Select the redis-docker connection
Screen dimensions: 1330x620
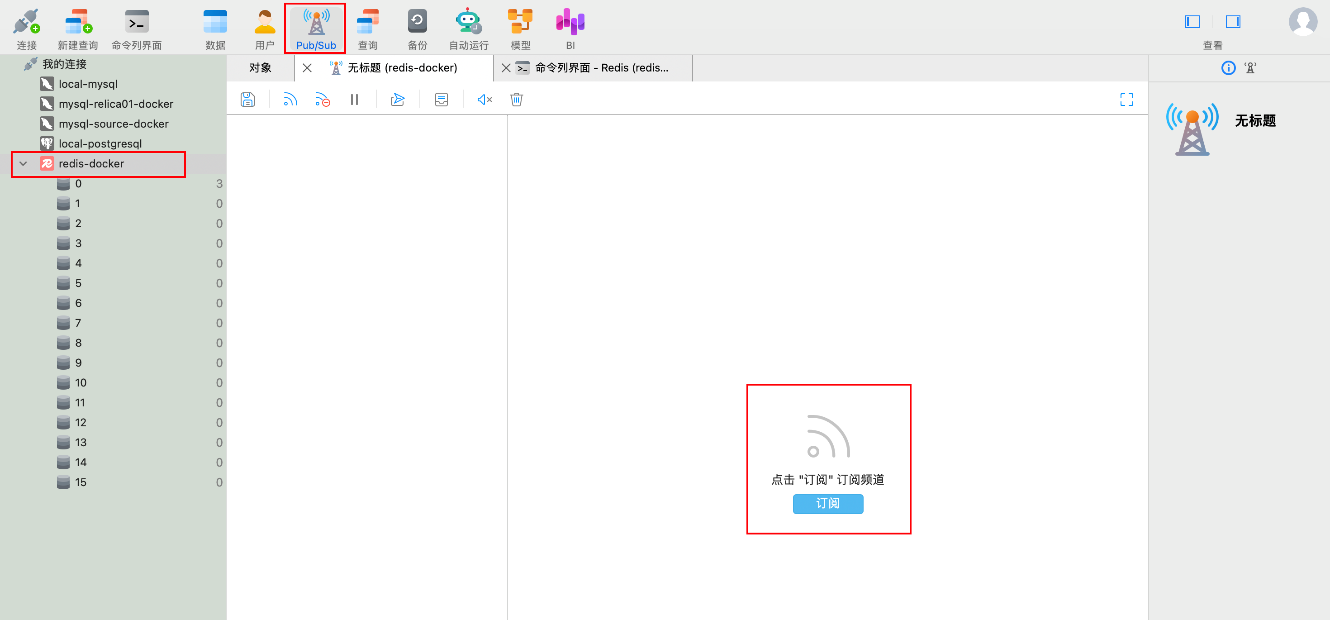(91, 164)
